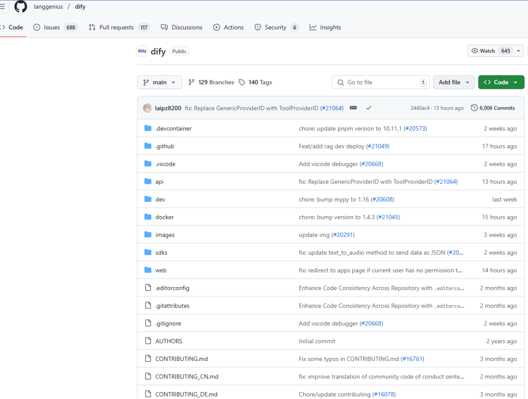This screenshot has width=528, height=399.
Task: Open PR #20573 link in .devcontainer row
Action: pos(415,129)
